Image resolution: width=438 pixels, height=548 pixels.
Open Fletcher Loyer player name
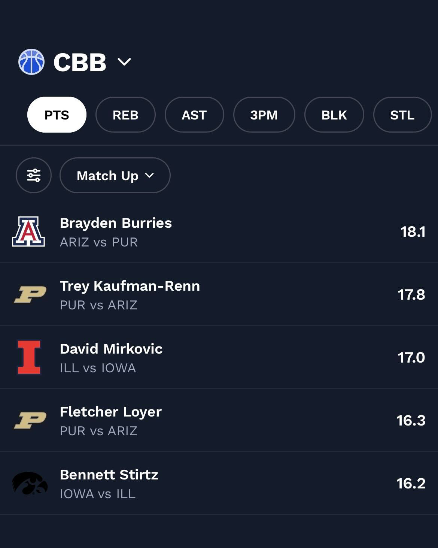click(x=111, y=412)
